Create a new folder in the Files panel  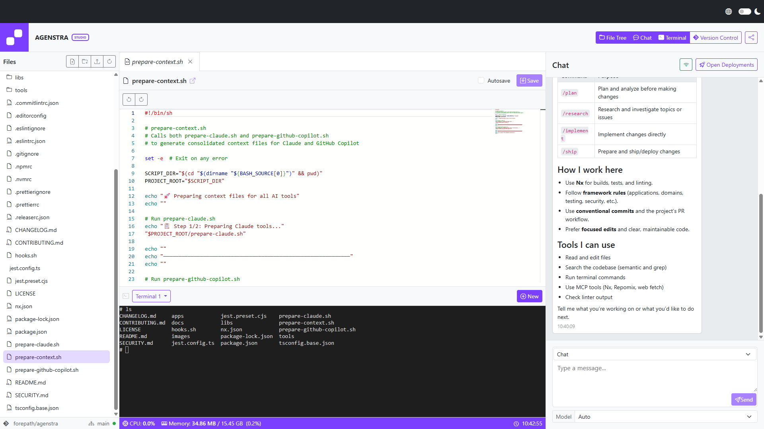[85, 62]
